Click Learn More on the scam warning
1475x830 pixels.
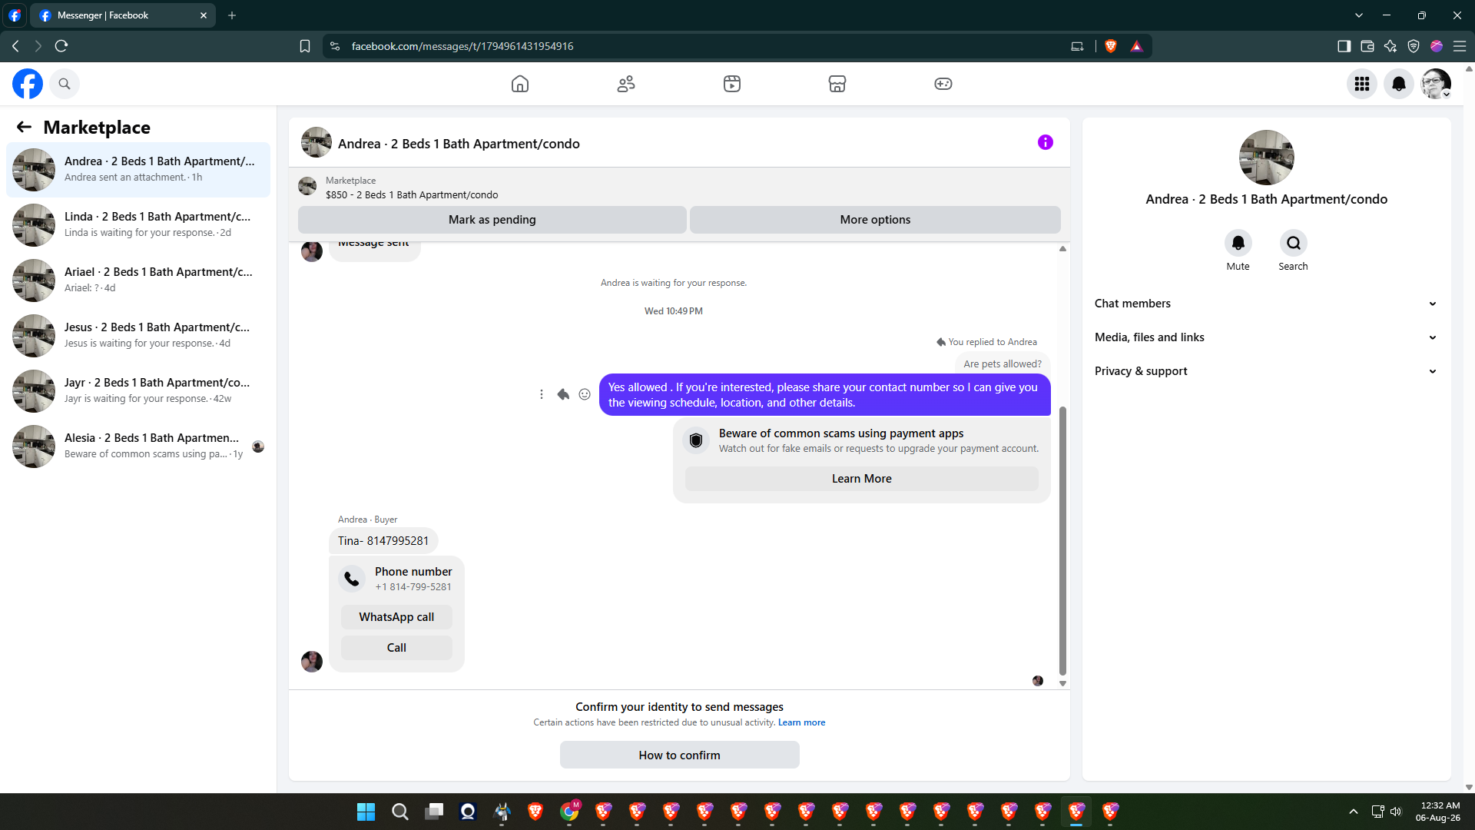862,479
